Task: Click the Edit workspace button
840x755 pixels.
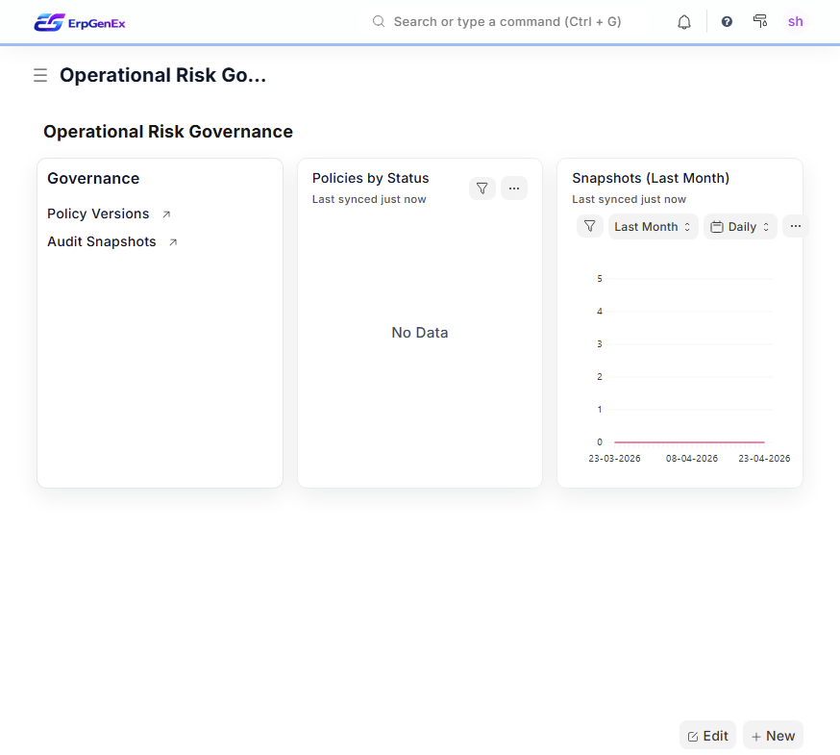Action: click(707, 736)
